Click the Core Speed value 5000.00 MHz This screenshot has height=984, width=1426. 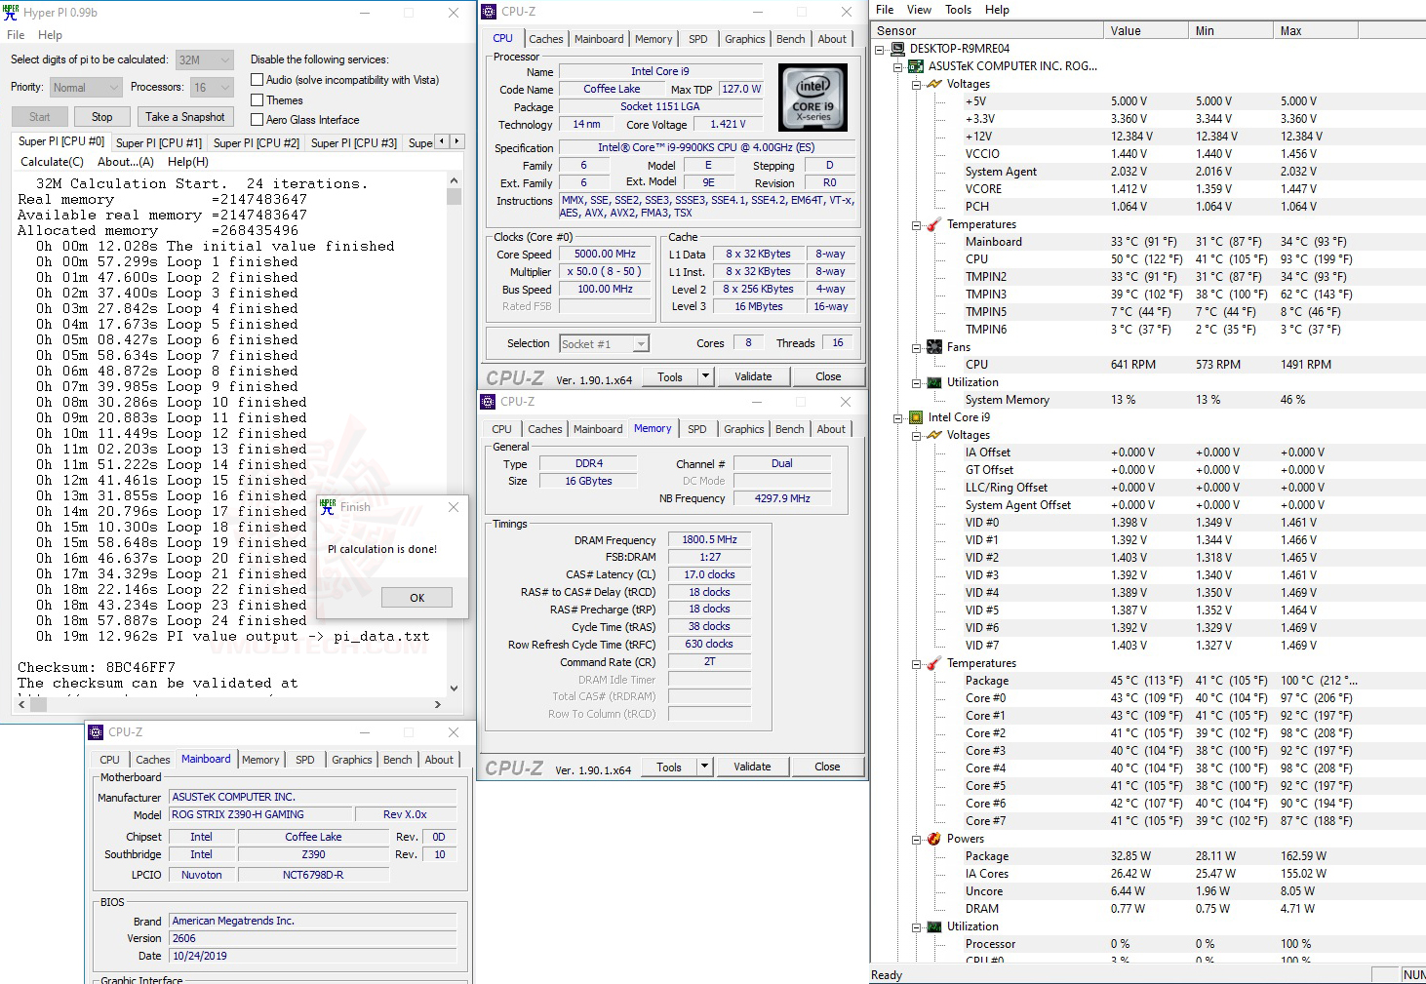[x=605, y=254]
